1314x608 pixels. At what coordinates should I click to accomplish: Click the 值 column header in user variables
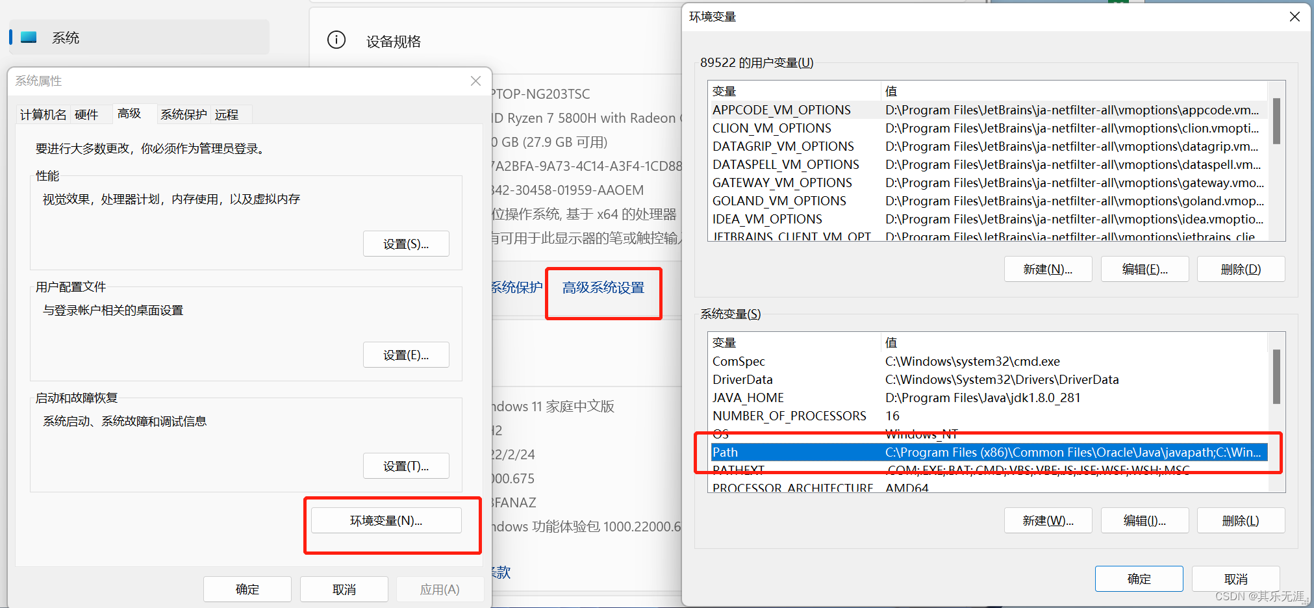coord(1074,91)
